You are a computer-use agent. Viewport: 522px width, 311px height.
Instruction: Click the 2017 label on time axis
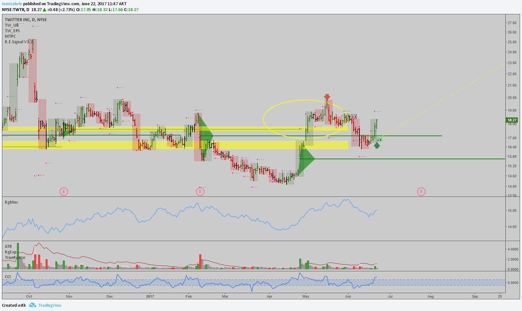(150, 296)
